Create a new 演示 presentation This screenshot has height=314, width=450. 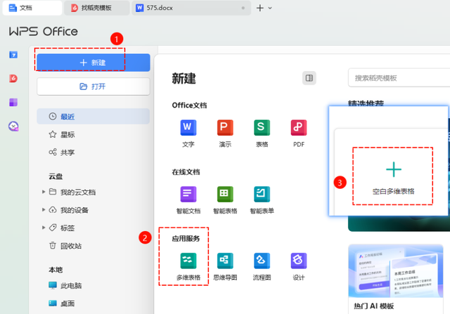point(225,133)
